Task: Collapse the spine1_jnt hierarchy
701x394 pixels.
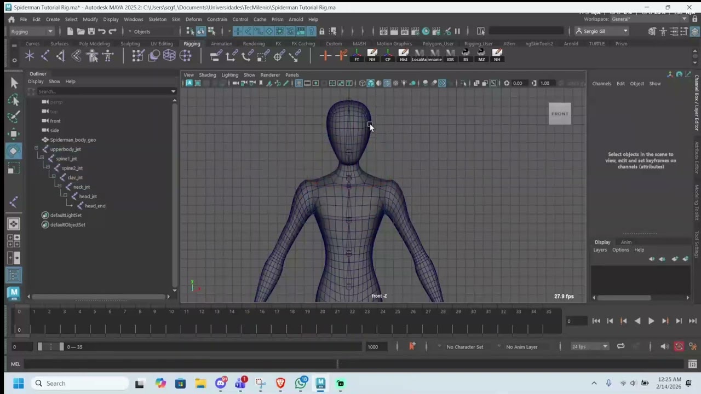Action: 42,158
